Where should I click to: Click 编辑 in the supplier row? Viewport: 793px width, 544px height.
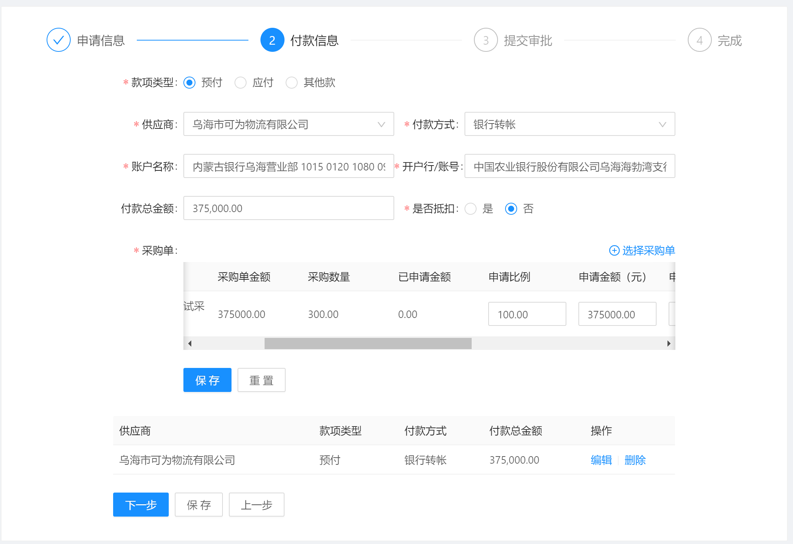click(601, 460)
